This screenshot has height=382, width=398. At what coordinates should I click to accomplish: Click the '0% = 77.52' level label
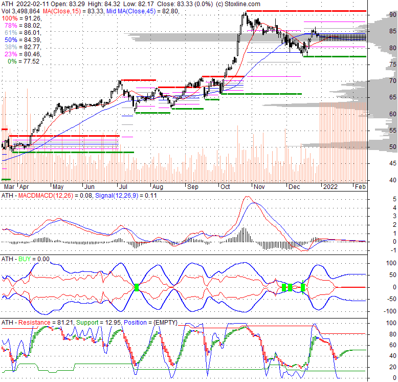coord(24,61)
